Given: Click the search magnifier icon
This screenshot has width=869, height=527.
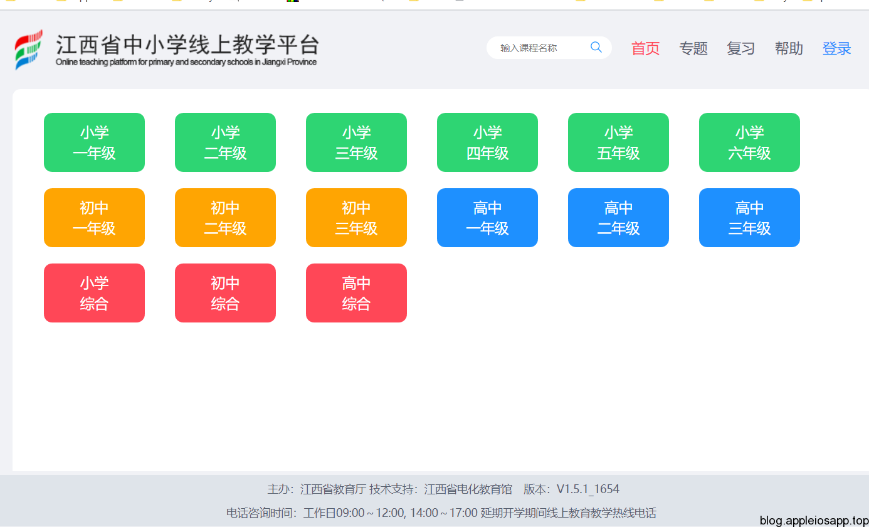Looking at the screenshot, I should (x=596, y=47).
